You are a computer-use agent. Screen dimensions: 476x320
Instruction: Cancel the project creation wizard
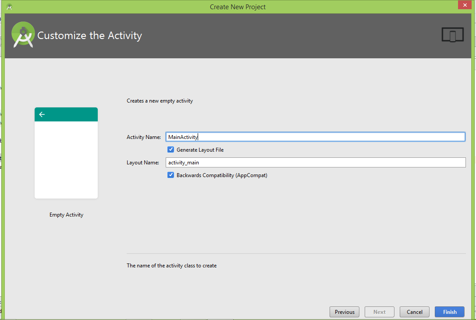point(414,312)
